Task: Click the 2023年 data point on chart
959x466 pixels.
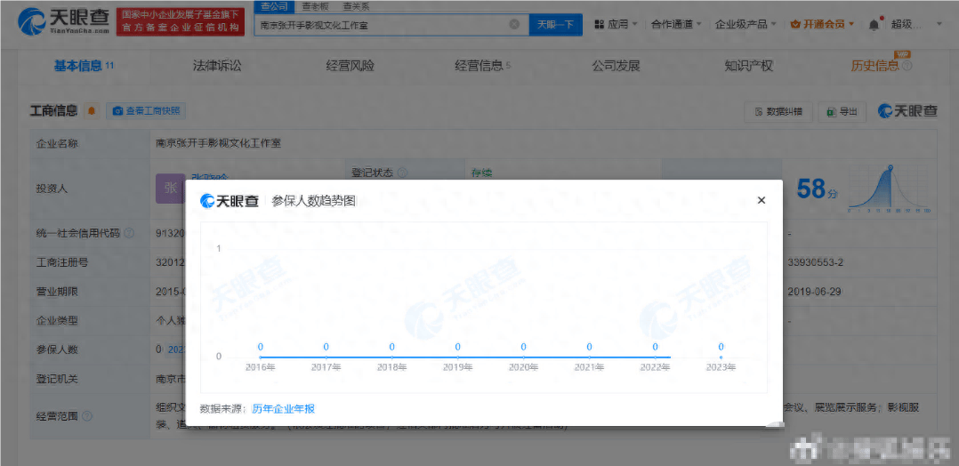Action: coord(721,358)
